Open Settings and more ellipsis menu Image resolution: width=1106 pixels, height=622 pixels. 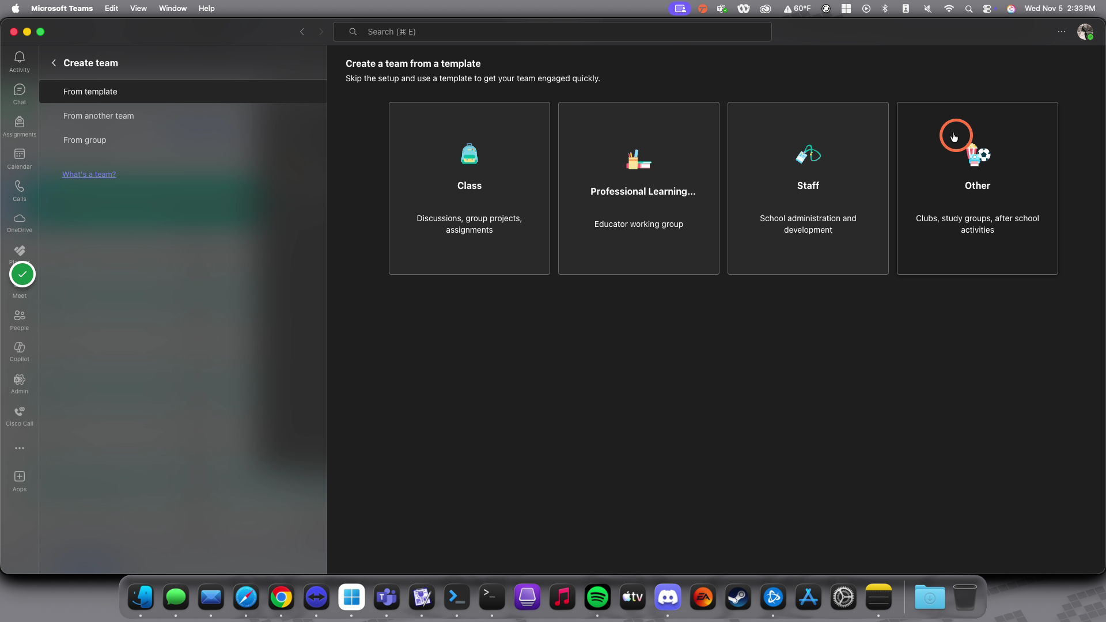coord(1062,32)
